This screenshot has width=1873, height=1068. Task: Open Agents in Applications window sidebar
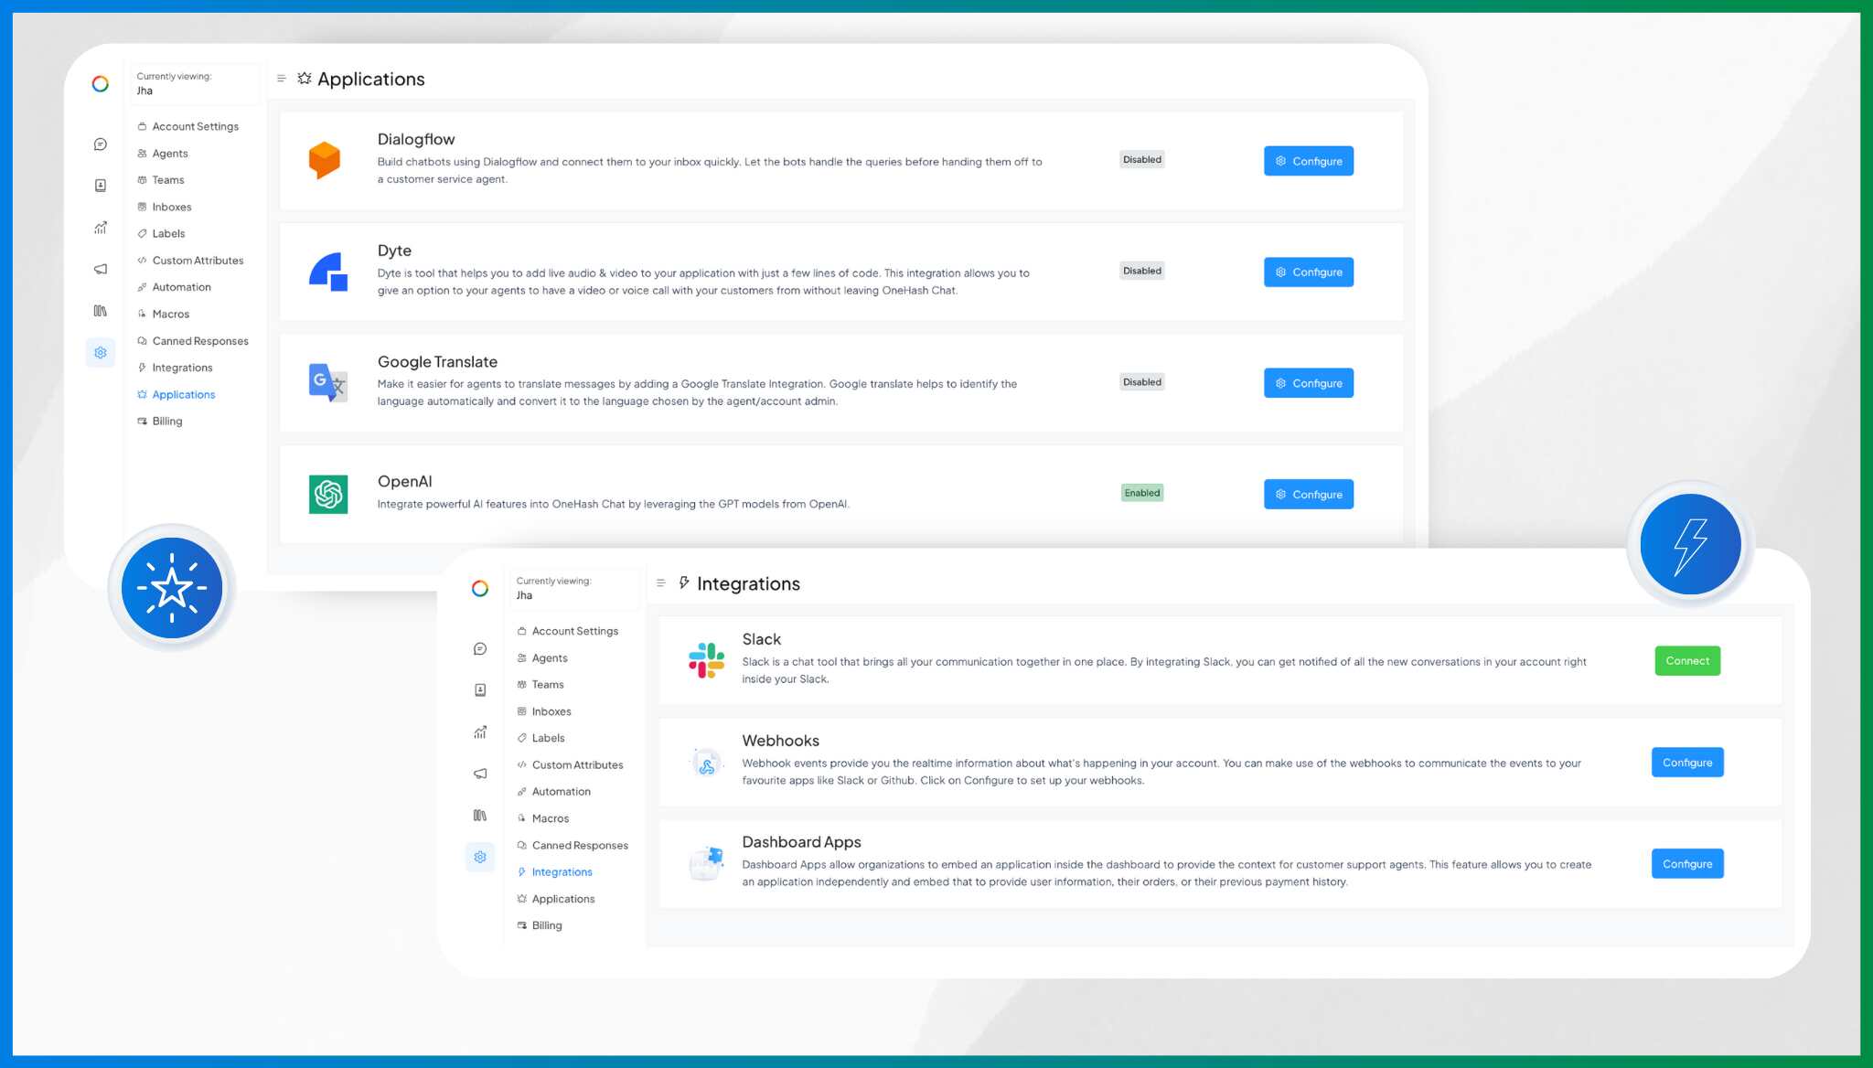[x=163, y=154]
